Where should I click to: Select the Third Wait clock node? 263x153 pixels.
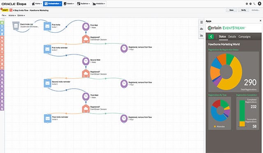[86, 96]
